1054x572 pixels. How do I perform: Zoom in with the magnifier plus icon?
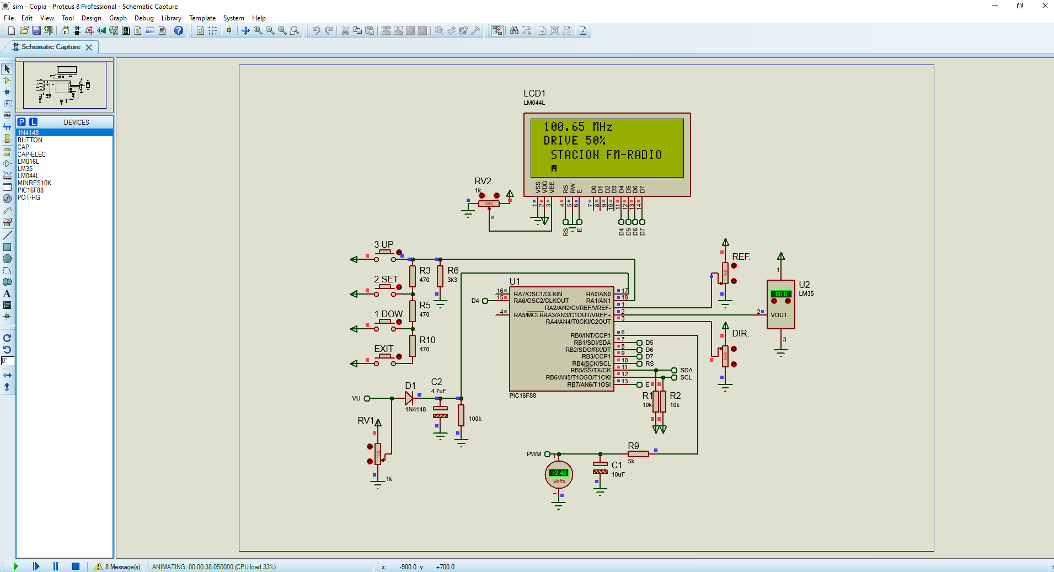pos(258,31)
